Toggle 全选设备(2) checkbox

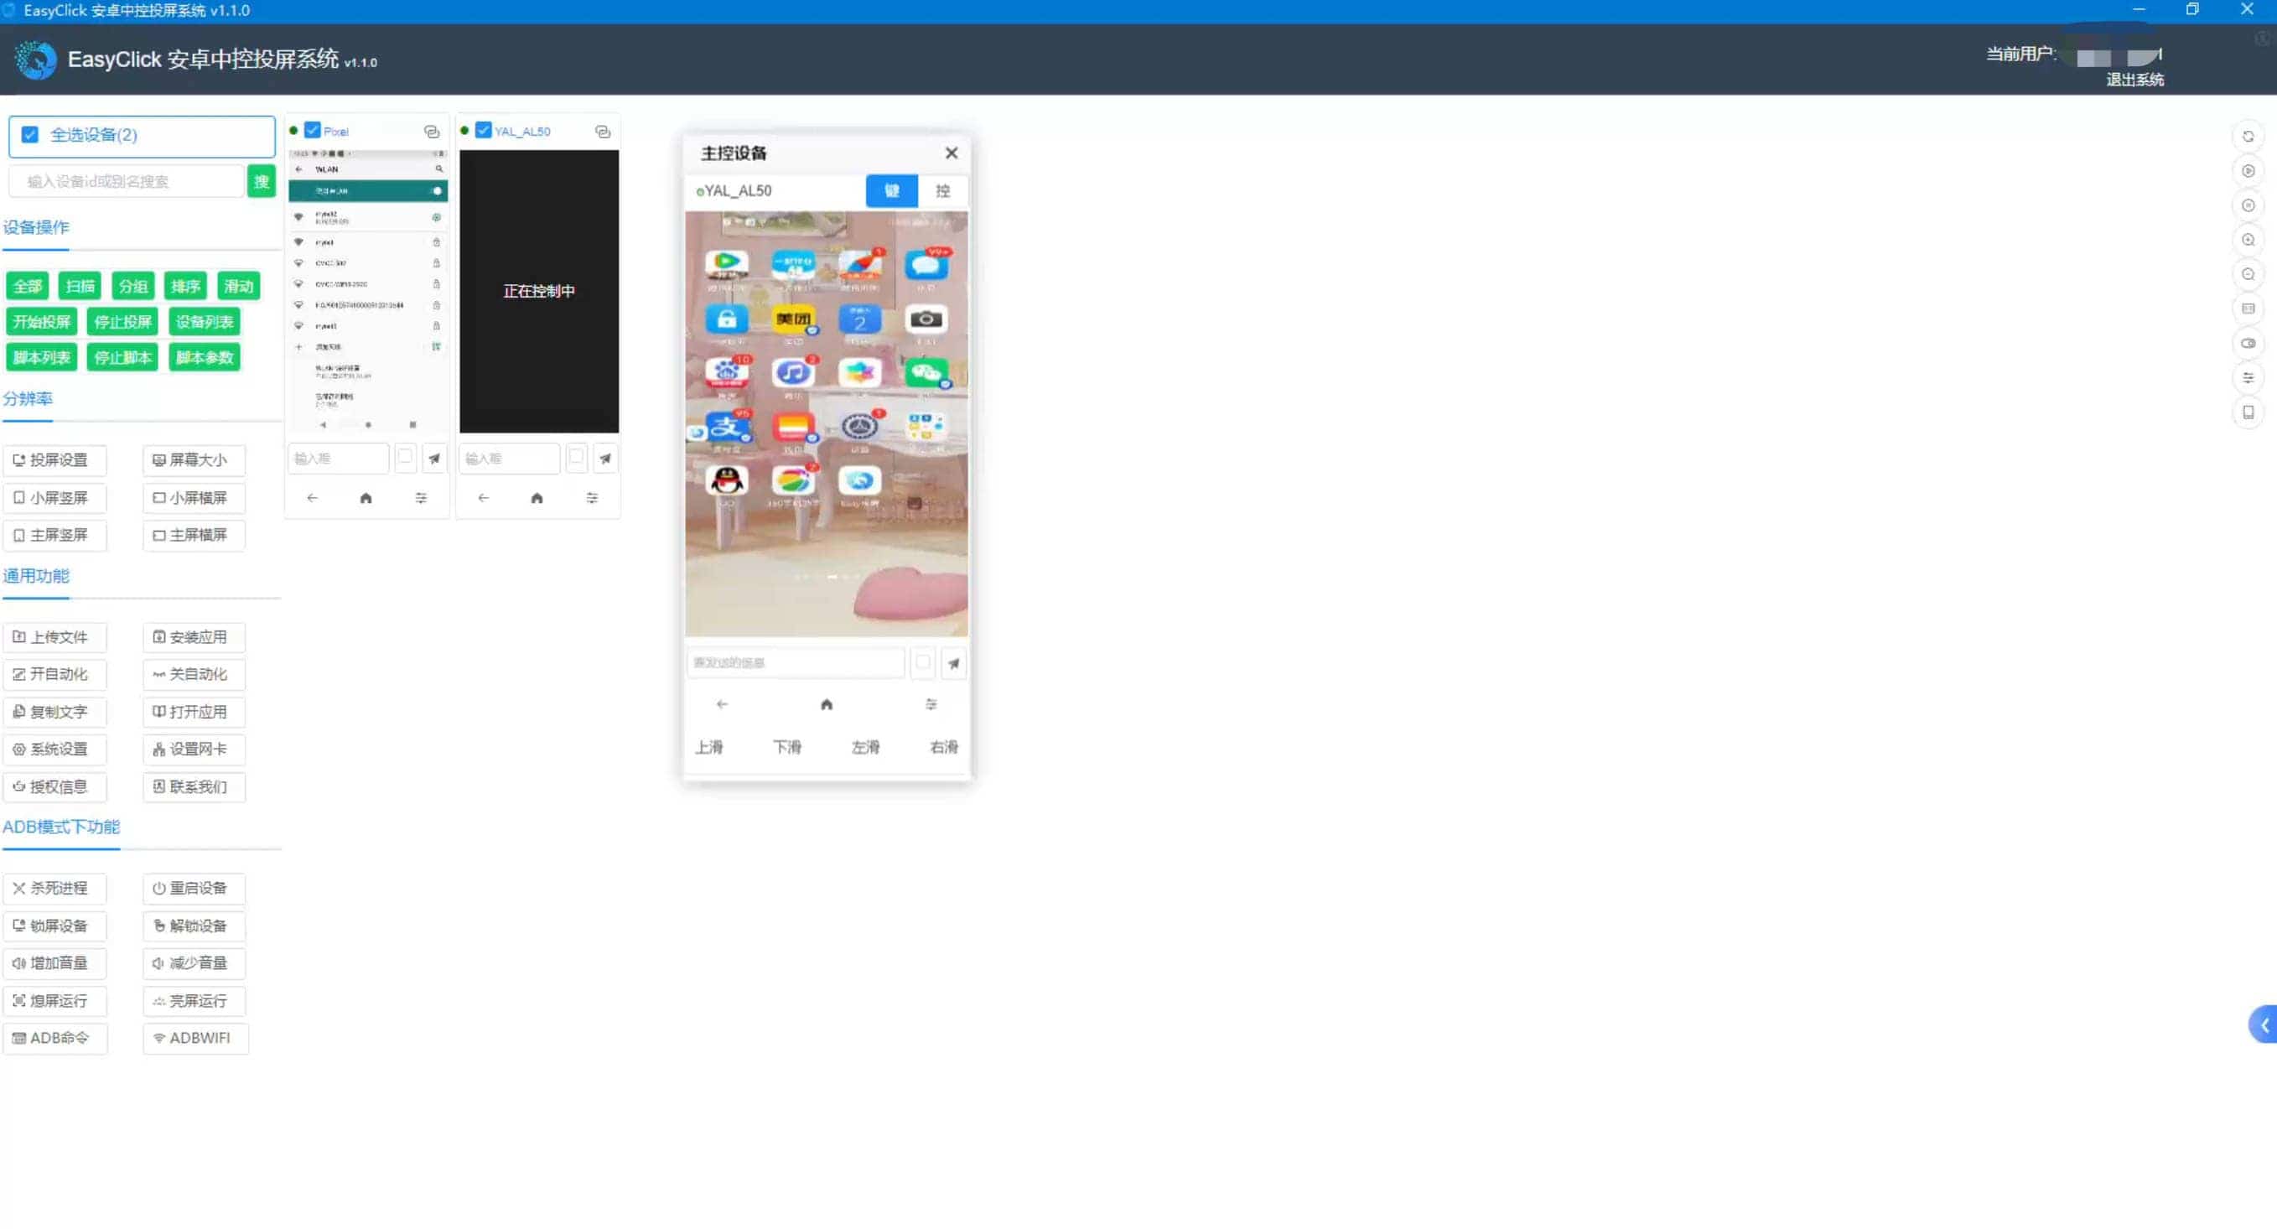click(30, 135)
